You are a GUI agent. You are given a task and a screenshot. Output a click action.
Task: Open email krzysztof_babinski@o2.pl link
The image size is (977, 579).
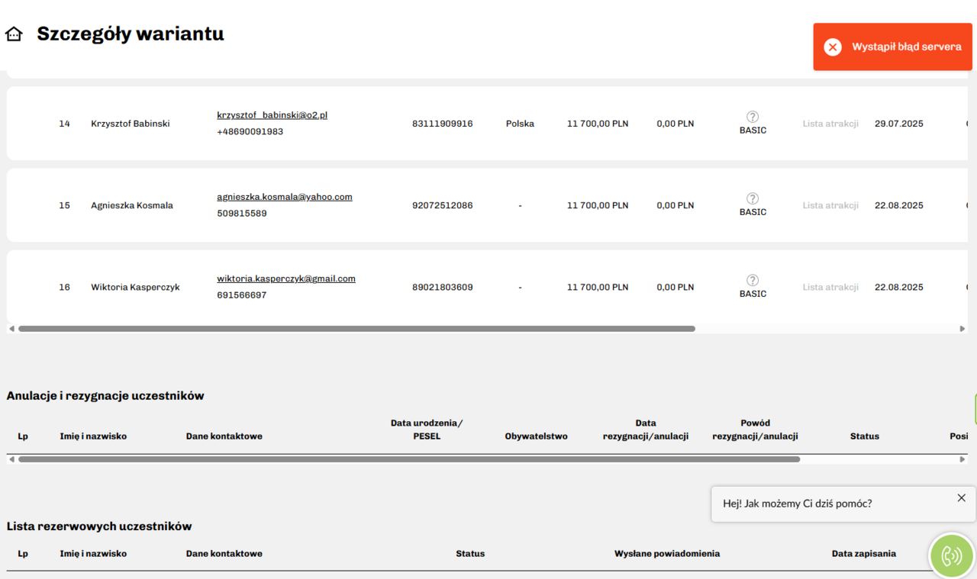coord(272,115)
